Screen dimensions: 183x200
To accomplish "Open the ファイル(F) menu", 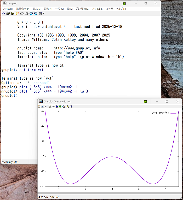I will pos(8,9).
